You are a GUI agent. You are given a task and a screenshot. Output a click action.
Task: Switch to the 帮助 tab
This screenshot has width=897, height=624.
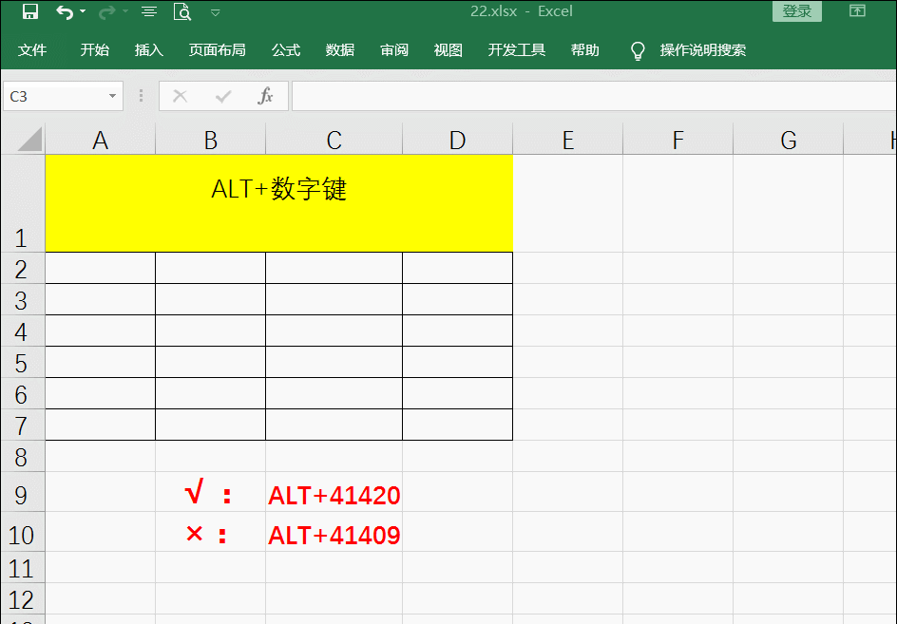[x=584, y=50]
